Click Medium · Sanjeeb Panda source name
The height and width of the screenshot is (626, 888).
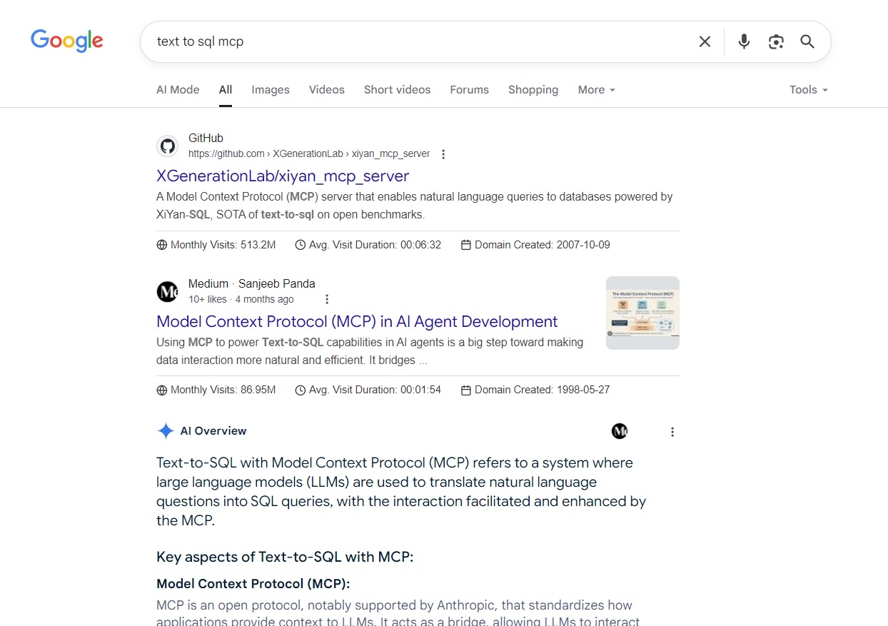coord(252,283)
